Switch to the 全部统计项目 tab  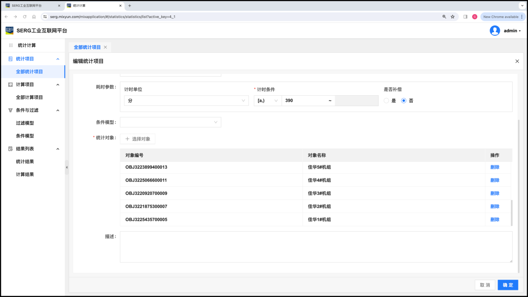[x=87, y=47]
